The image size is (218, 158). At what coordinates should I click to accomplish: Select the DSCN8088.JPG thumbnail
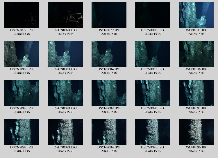[x=65, y=93]
